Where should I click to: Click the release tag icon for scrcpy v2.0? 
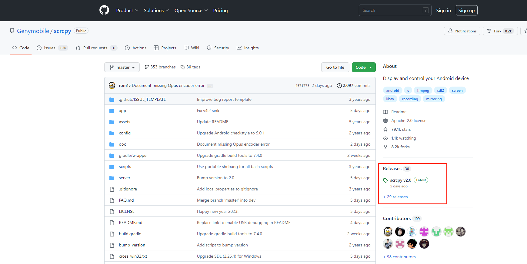point(385,180)
